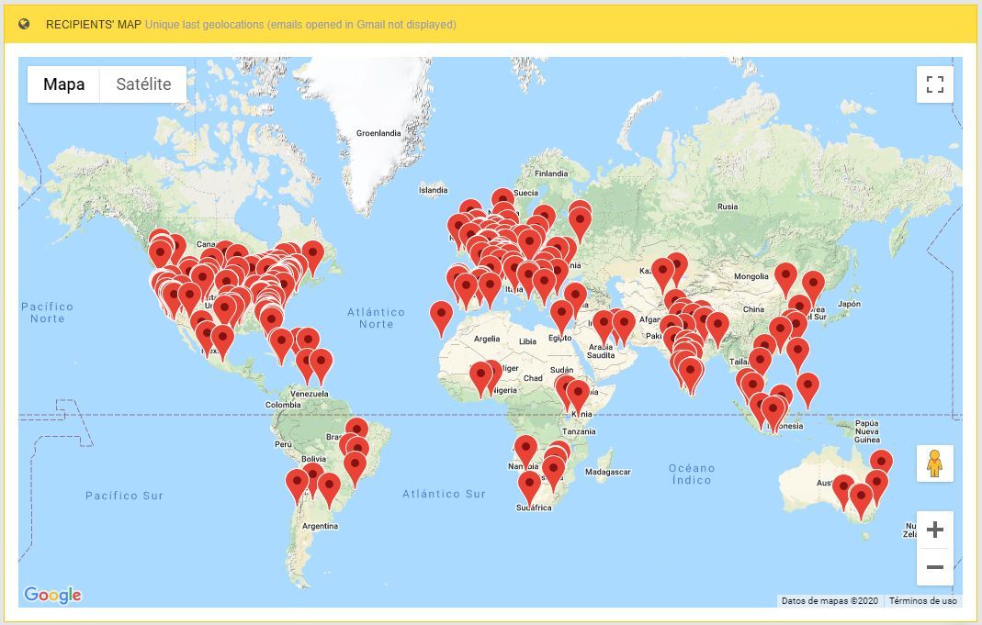Screen dimensions: 982x625
Task: Click the marker over Kazakhstan
Action: click(x=661, y=271)
